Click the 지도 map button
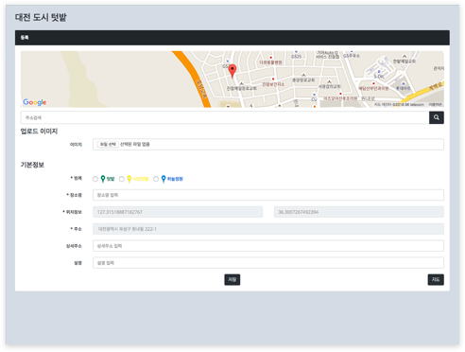465x352 pixels. pos(436,279)
